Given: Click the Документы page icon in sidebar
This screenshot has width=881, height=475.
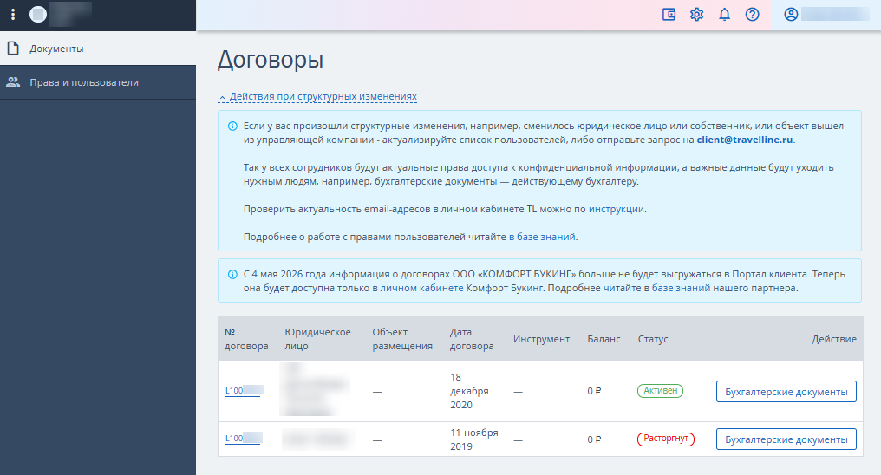Looking at the screenshot, I should 13,49.
